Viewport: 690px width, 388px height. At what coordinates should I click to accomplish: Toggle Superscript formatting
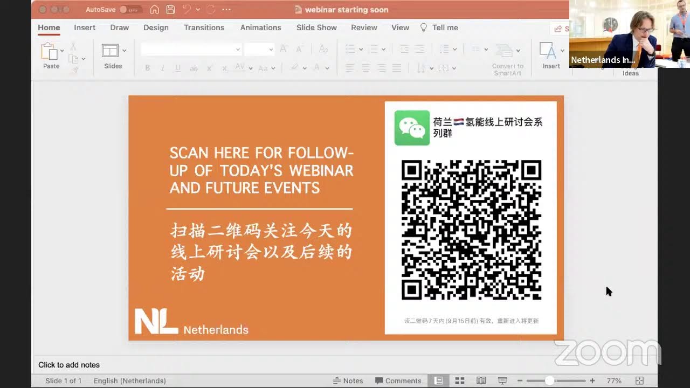pos(209,68)
